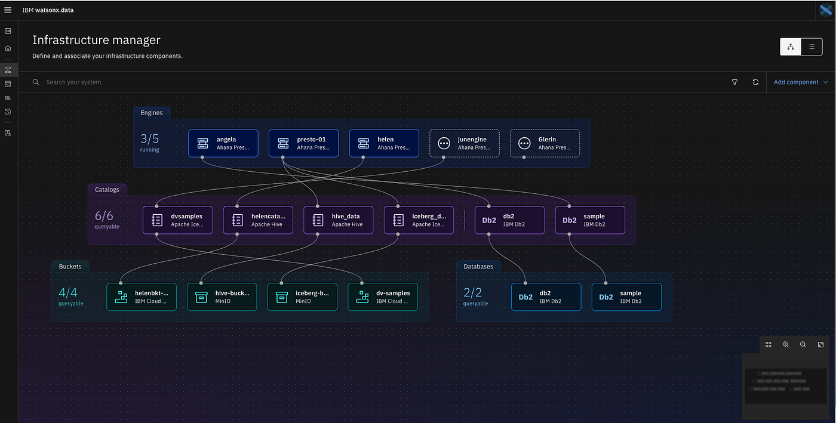Select the angela engine node
Screen dimensions: 836x423
click(223, 143)
